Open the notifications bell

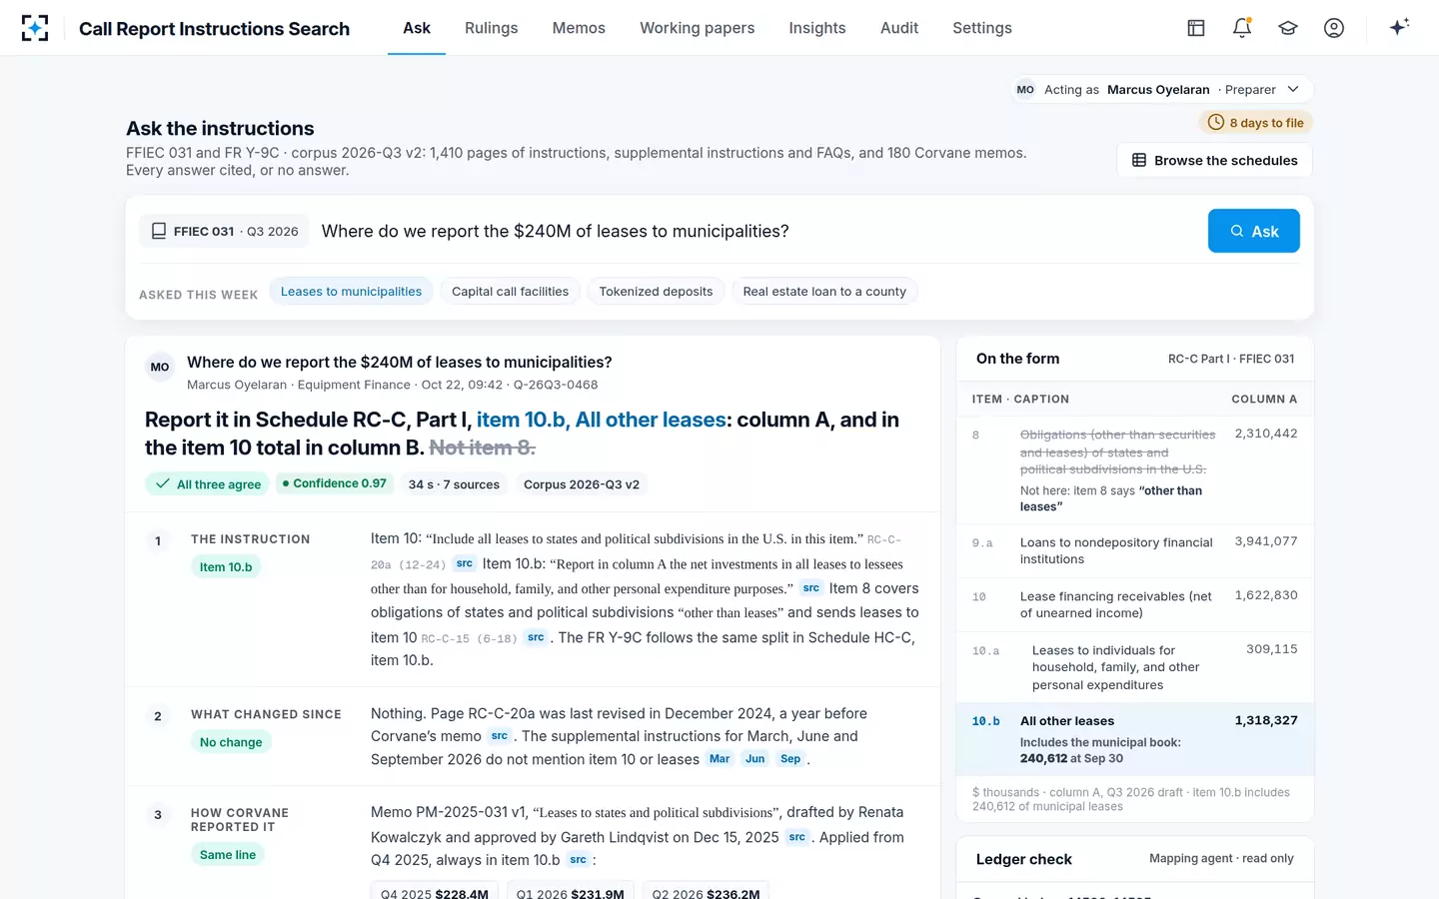click(1242, 28)
